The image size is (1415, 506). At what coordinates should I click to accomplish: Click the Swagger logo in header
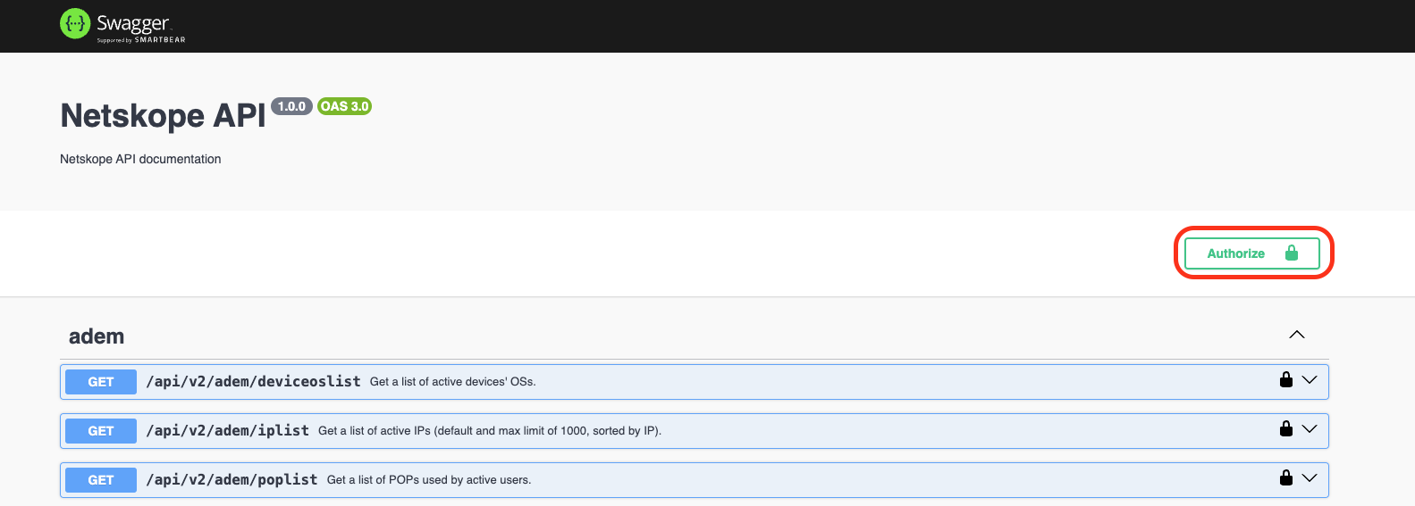coord(122,25)
